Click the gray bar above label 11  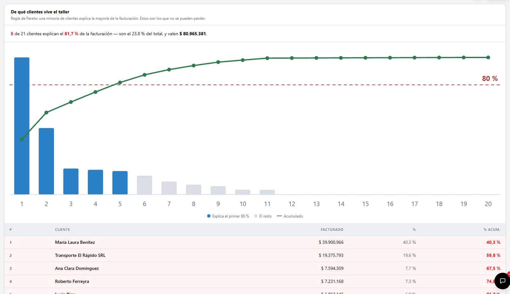(x=267, y=192)
